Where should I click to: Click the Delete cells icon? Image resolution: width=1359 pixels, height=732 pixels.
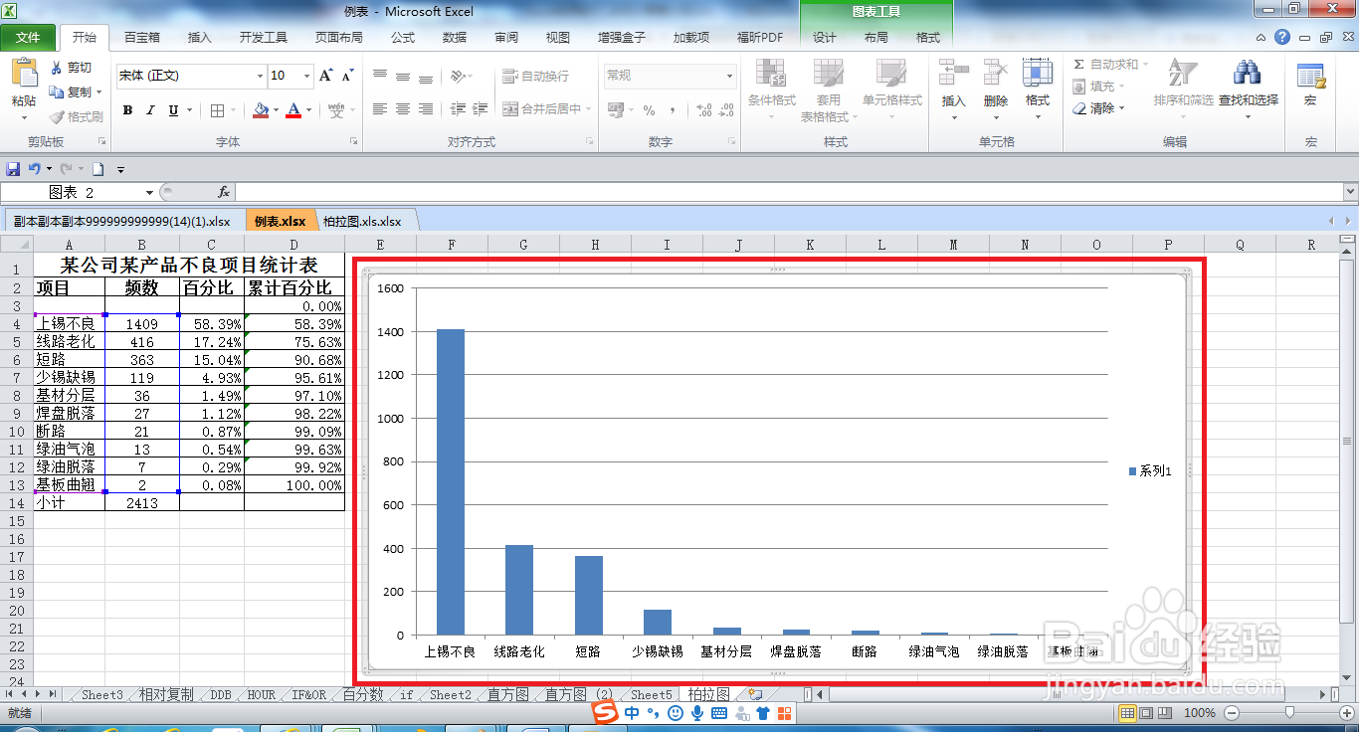[996, 73]
